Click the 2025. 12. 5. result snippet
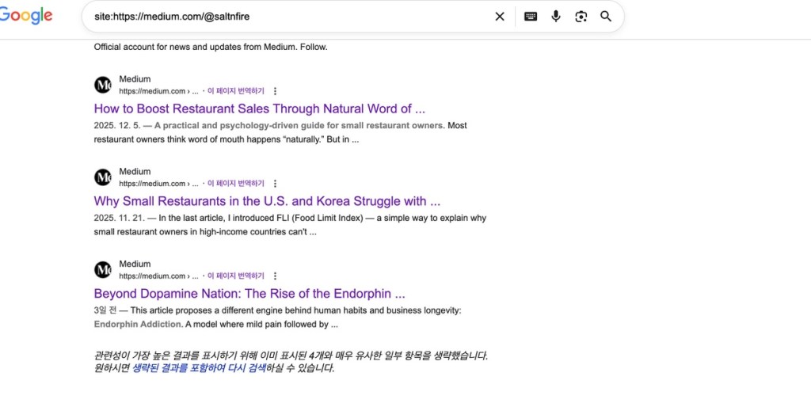Screen dimensions: 811x407 pyautogui.click(x=280, y=132)
